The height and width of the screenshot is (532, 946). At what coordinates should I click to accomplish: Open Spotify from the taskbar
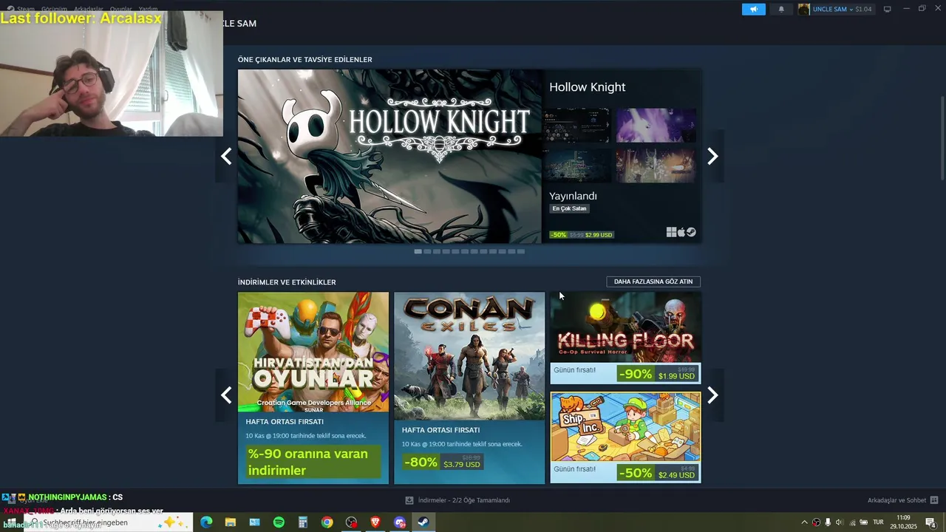pyautogui.click(x=279, y=522)
